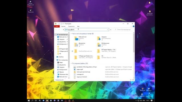The width and height of the screenshot is (182, 102).
Task: Select pinned Desktop in Quick access tree
Action: (62, 37)
